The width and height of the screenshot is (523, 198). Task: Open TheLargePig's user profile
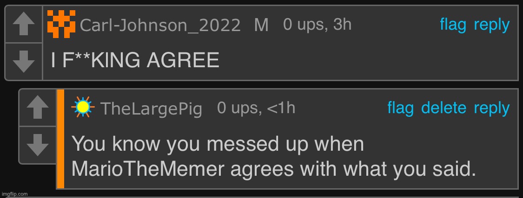pos(151,109)
